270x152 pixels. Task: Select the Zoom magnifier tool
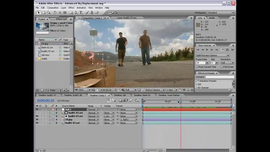49,13
